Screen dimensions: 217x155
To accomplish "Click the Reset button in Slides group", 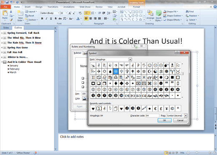I will (x=30, y=16).
